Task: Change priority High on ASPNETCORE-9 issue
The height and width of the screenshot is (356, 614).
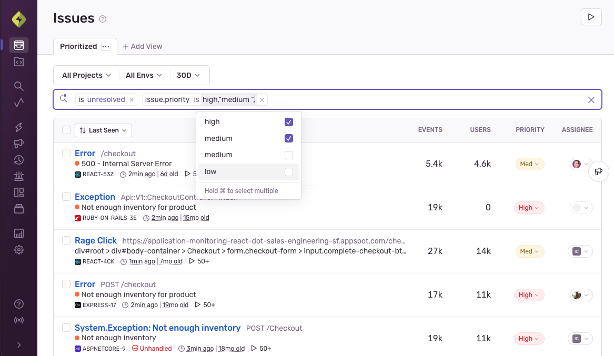Action: pos(529,339)
